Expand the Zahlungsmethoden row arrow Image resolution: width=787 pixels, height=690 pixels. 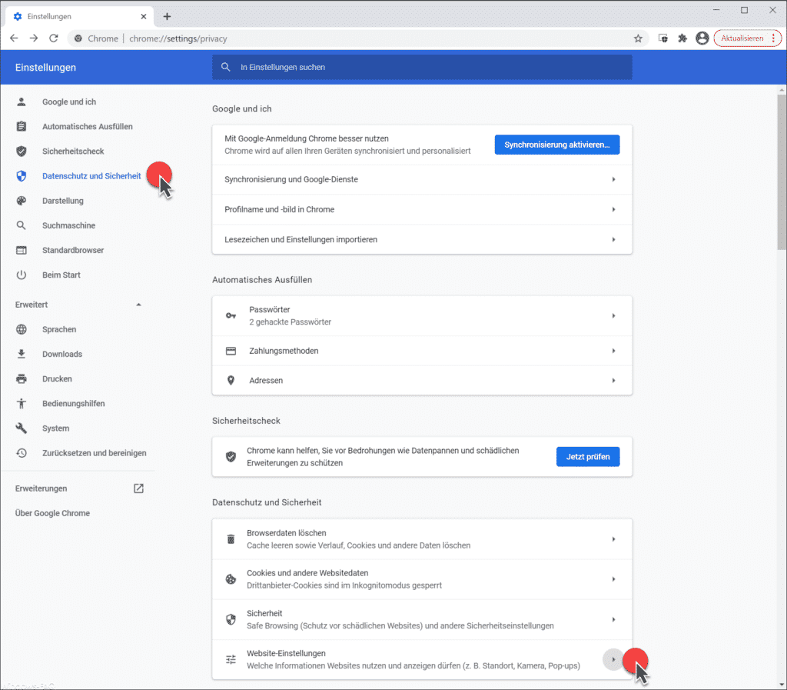click(x=613, y=351)
